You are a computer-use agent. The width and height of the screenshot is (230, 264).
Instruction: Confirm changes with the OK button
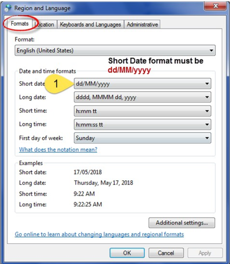click(127, 253)
